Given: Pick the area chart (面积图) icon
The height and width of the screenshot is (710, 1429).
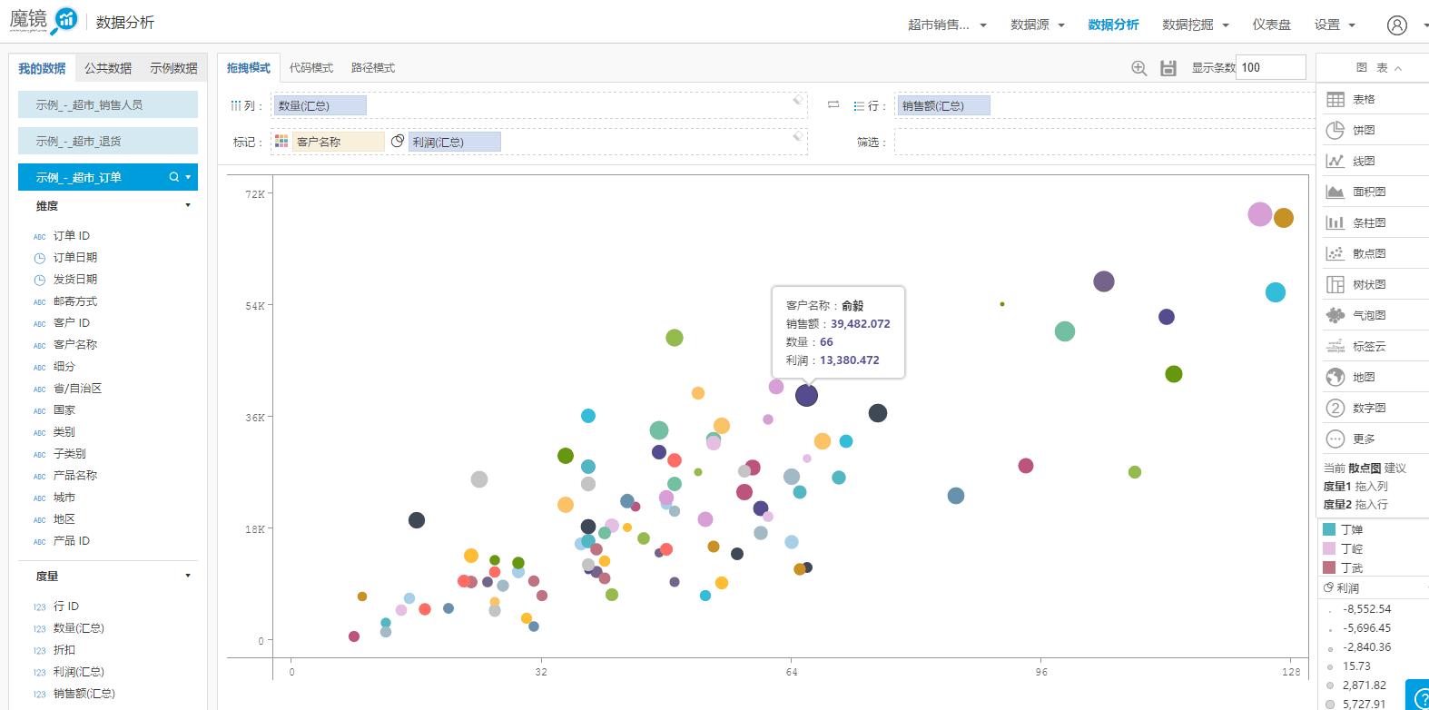Looking at the screenshot, I should tap(1335, 192).
